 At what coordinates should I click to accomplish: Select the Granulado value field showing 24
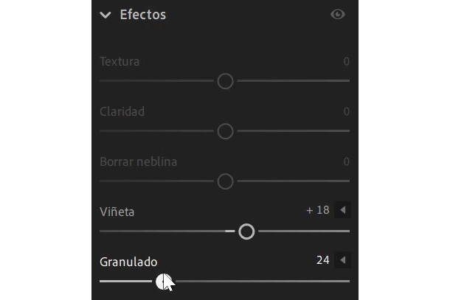[x=323, y=260]
